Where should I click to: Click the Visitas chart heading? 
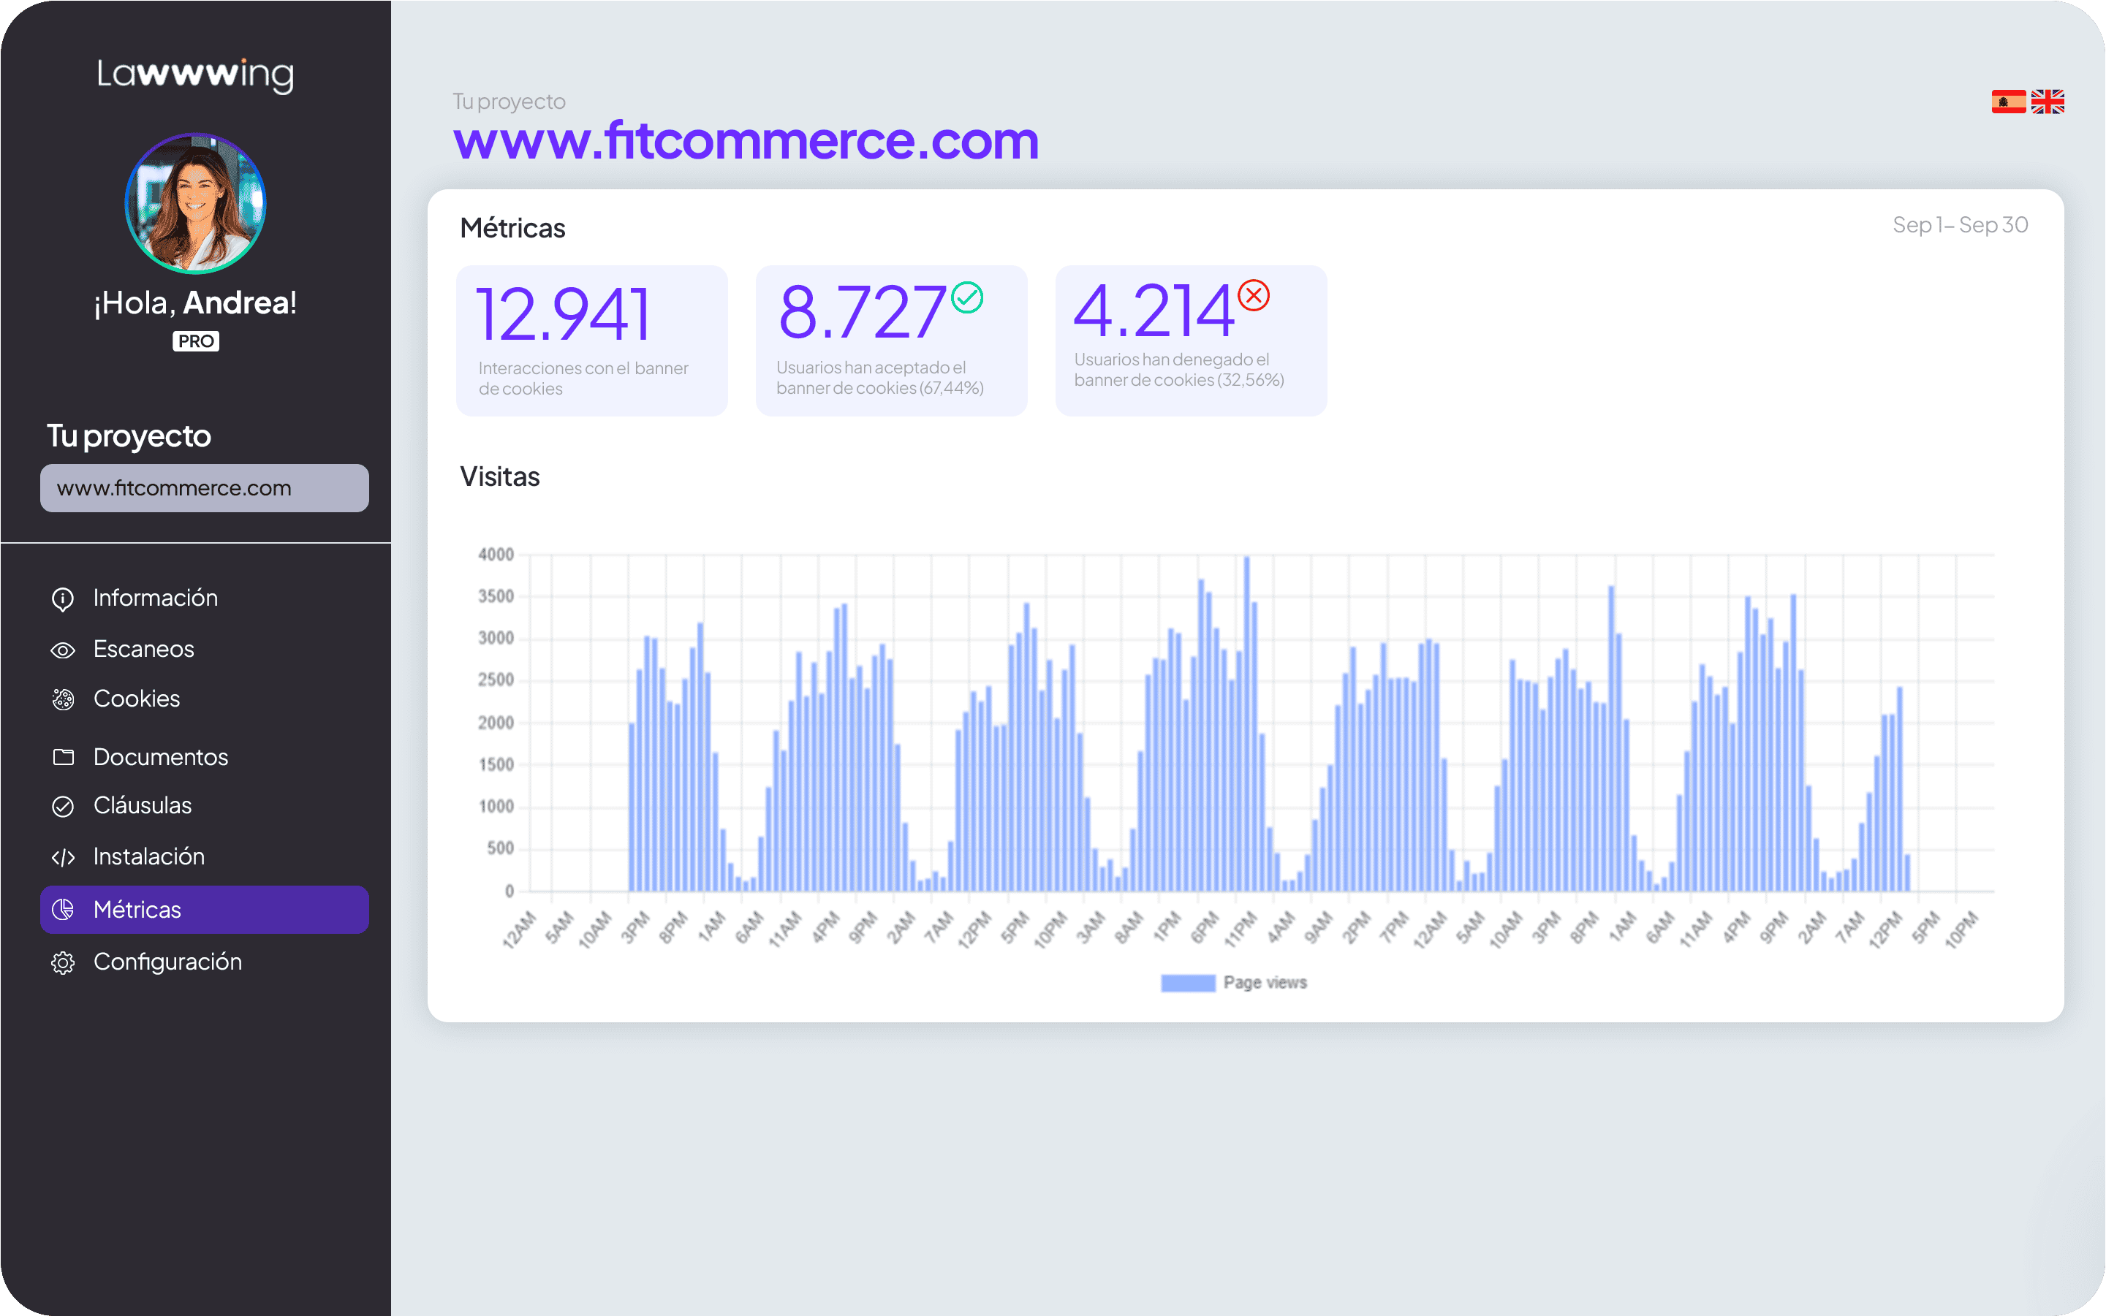coord(500,477)
